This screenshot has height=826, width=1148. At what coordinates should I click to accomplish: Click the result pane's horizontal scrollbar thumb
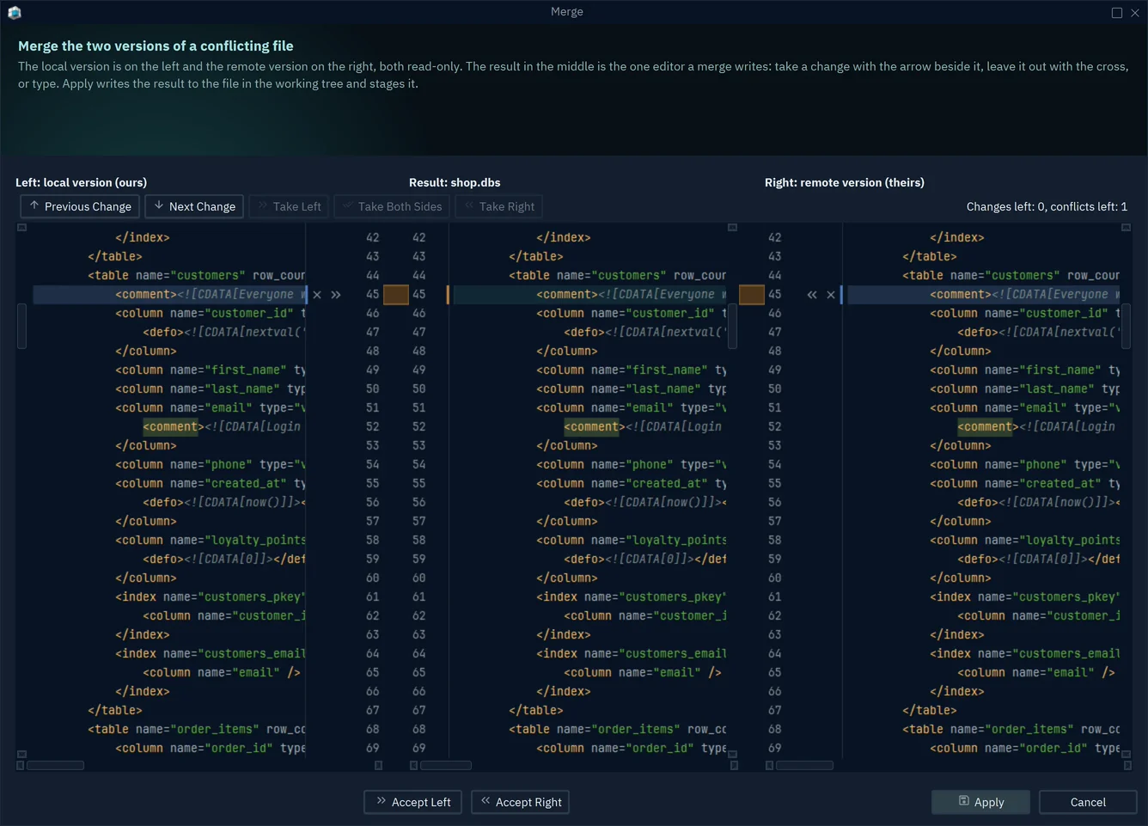click(446, 765)
